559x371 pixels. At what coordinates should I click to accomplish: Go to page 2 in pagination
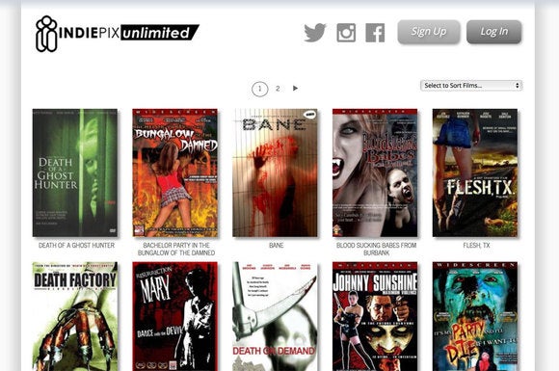278,89
